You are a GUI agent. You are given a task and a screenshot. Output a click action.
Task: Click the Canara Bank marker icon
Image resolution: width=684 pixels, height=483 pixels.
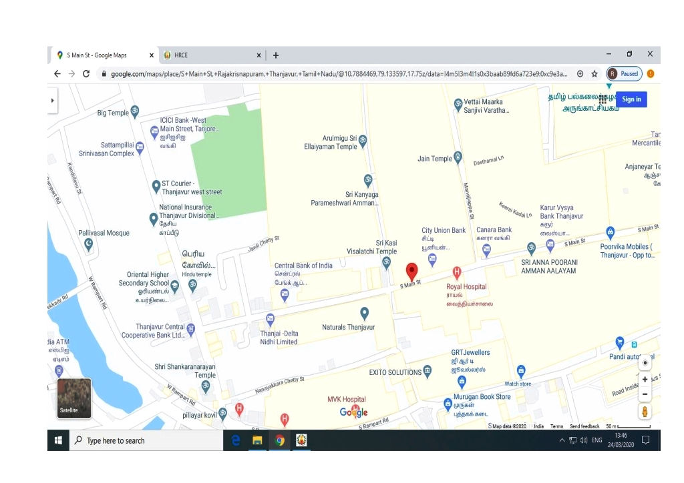486,250
